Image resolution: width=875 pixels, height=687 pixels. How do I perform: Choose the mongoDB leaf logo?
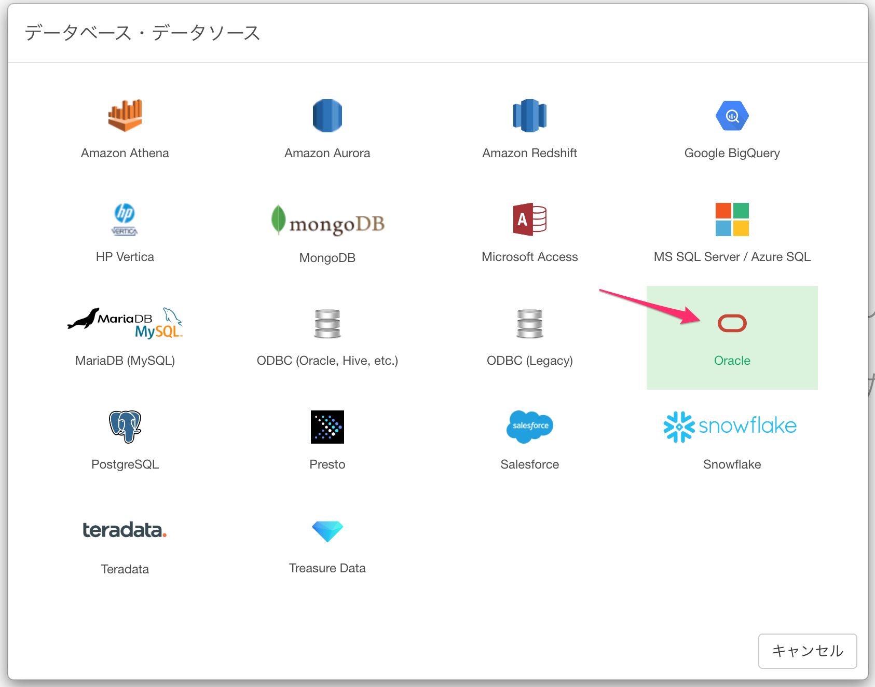click(327, 220)
